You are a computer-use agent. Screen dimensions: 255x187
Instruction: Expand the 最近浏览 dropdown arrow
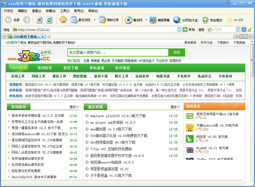coord(94,20)
